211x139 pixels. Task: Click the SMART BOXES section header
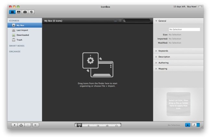pyautogui.click(x=17, y=46)
